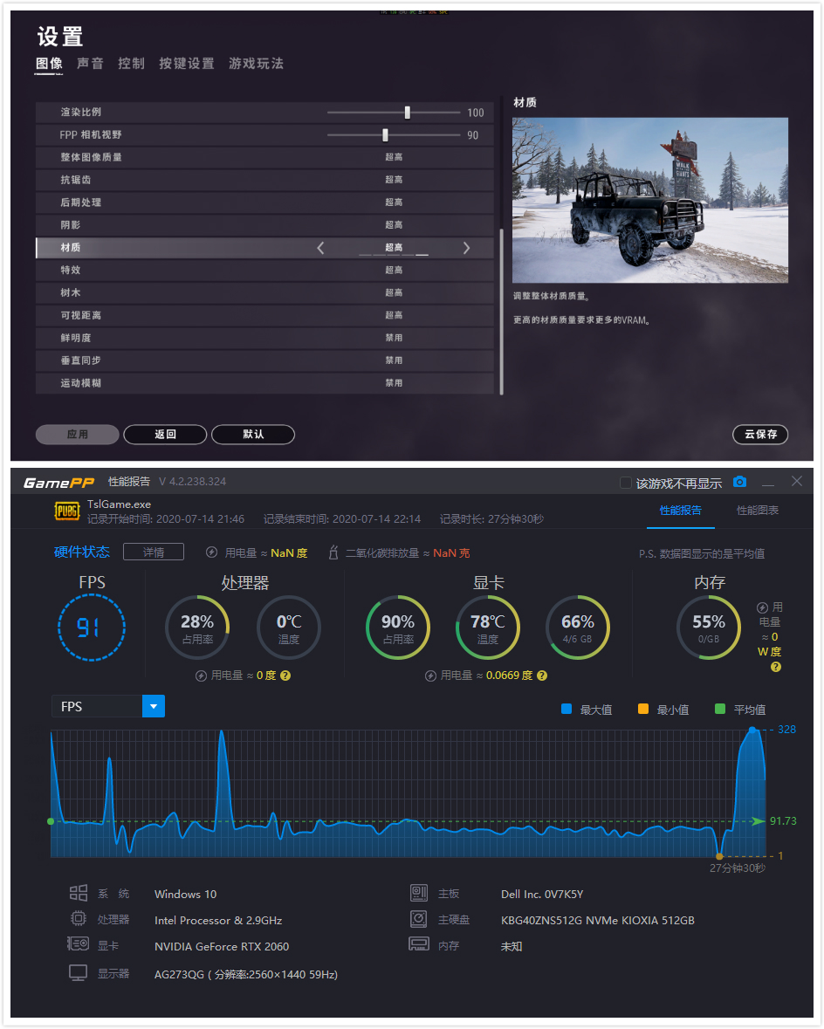Click the lightning icon in memory section
This screenshot has width=824, height=1029.
[762, 607]
